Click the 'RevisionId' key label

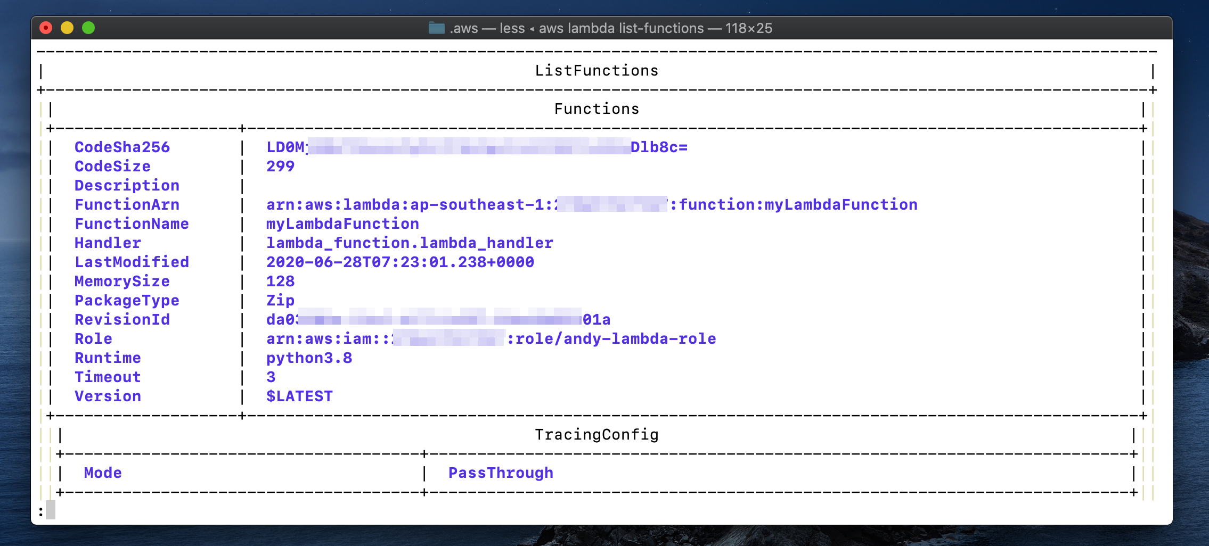click(x=122, y=320)
